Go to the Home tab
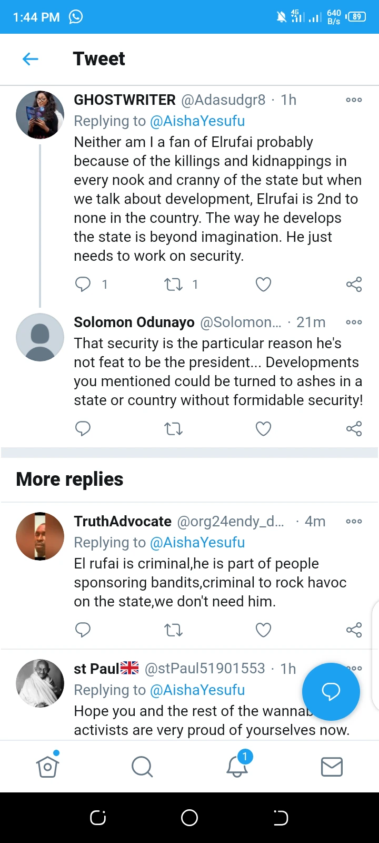This screenshot has height=843, width=379. 47,767
